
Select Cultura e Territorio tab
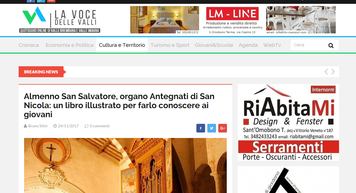coord(122,45)
